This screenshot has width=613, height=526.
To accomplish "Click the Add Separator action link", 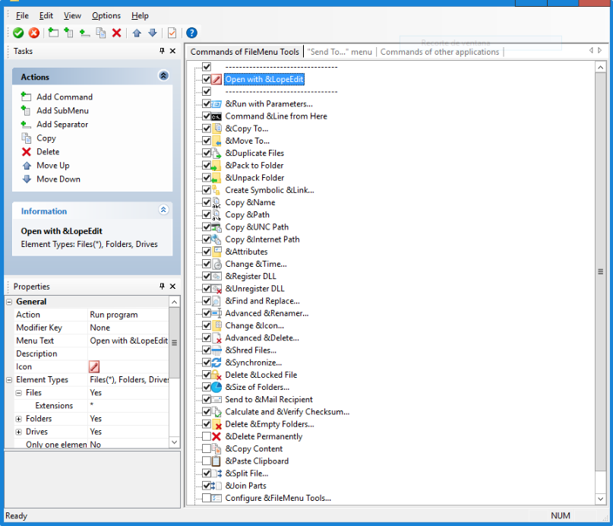I will tap(62, 125).
